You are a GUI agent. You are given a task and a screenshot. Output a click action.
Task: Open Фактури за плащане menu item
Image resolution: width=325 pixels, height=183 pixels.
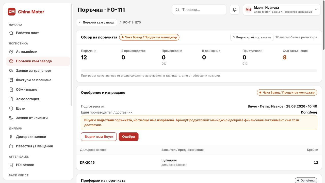(38, 80)
